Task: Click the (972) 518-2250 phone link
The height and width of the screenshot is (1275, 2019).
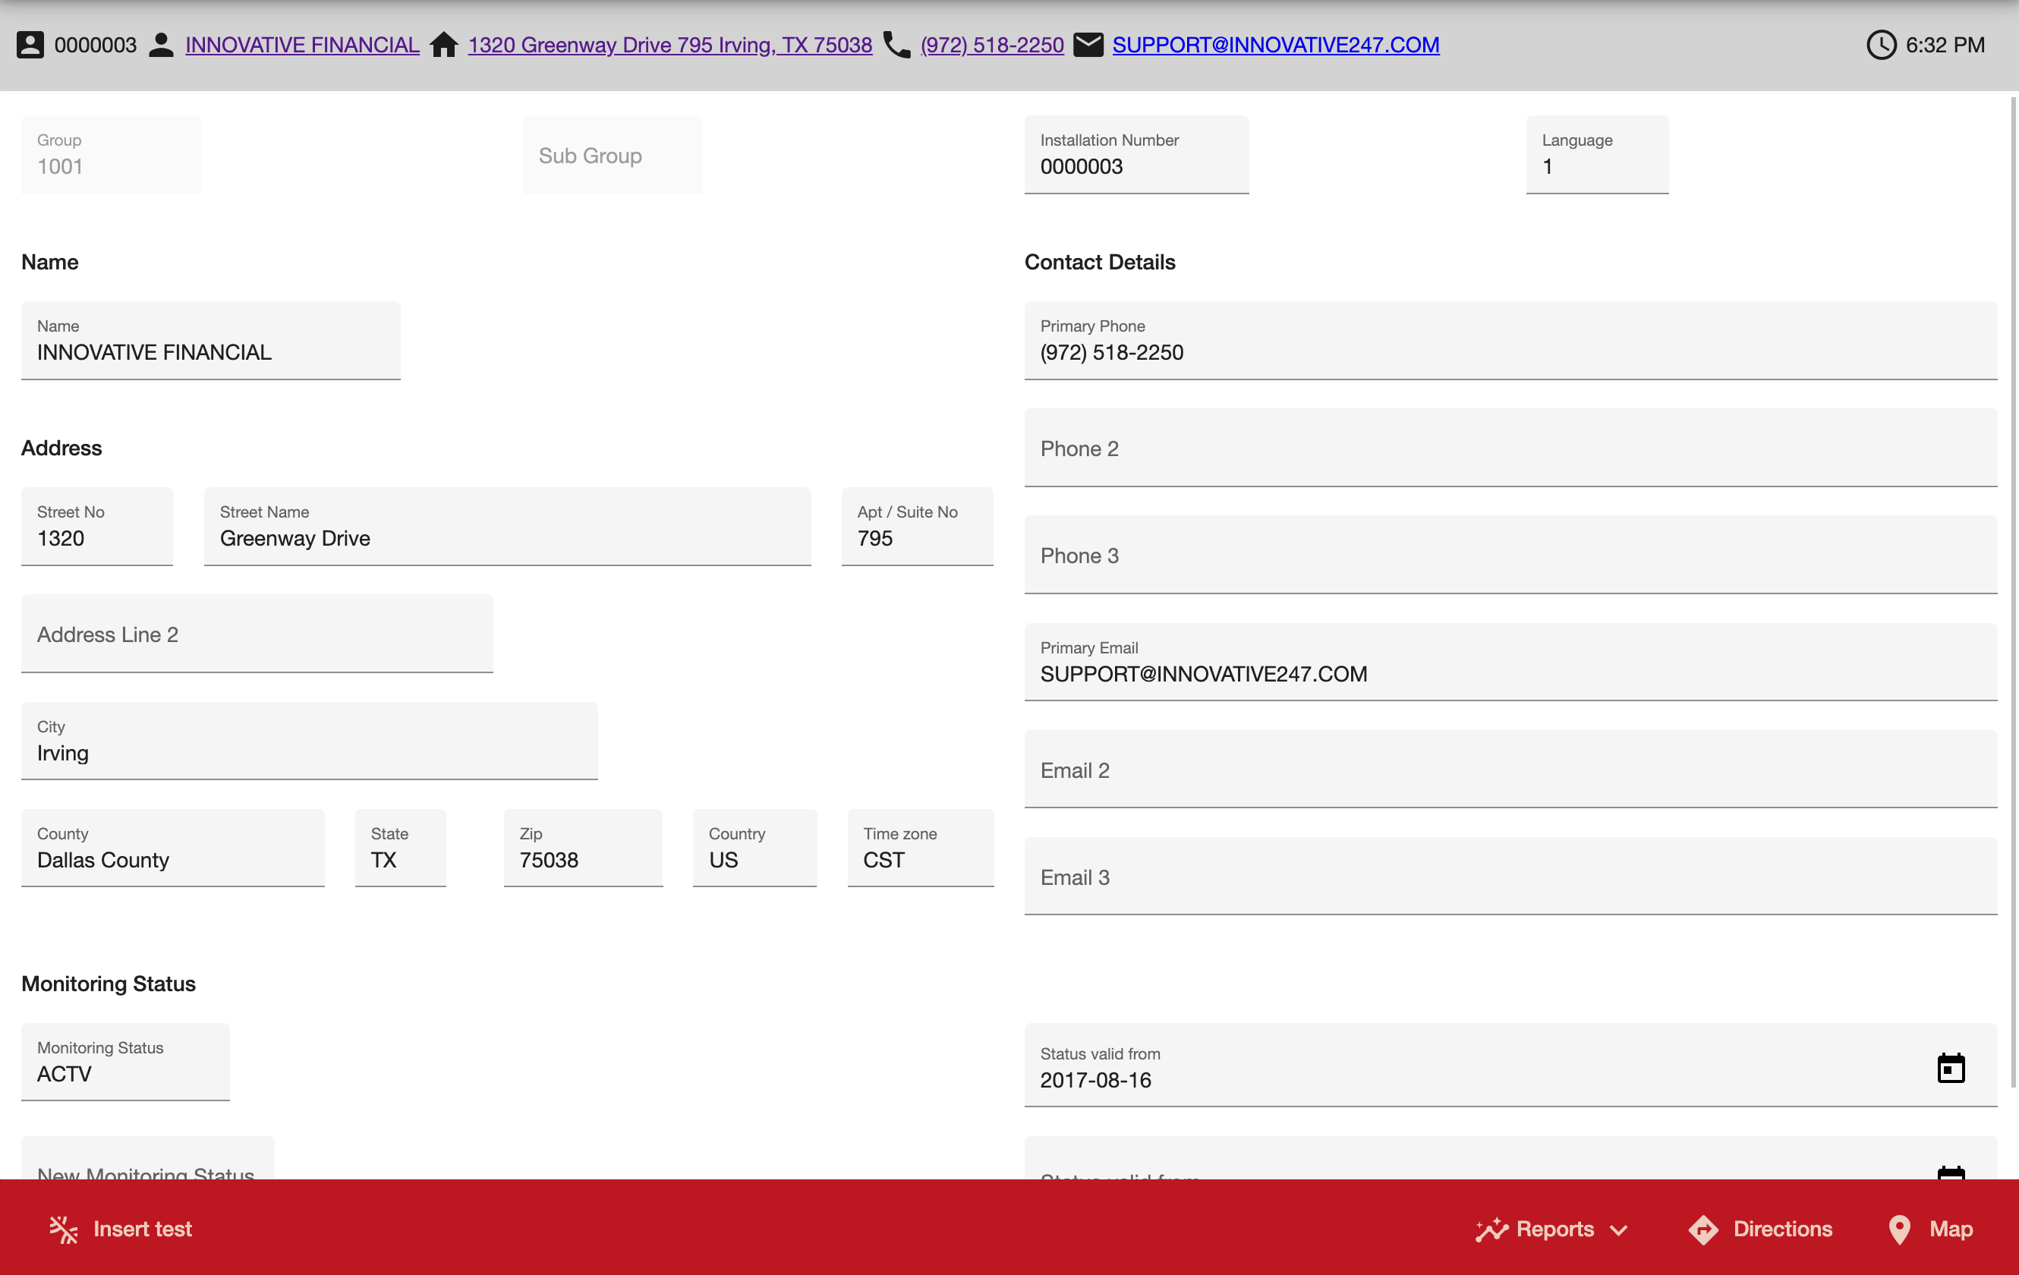Action: click(x=992, y=45)
